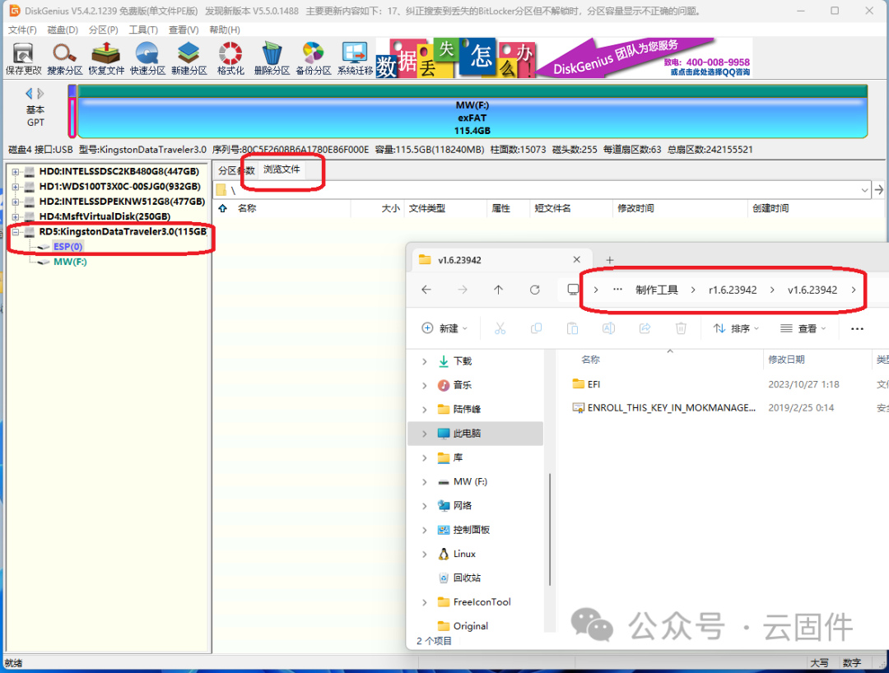The height and width of the screenshot is (673, 889).
Task: Click the Cut scissors icon in Explorer
Action: pyautogui.click(x=500, y=328)
